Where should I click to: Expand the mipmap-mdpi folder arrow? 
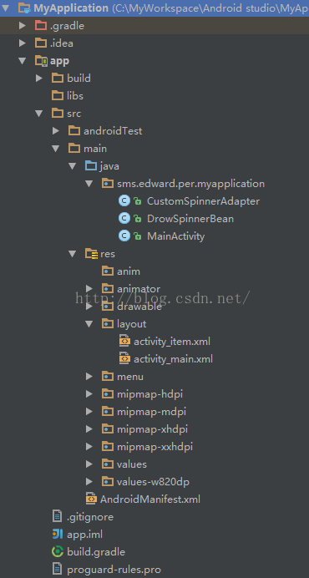89,412
